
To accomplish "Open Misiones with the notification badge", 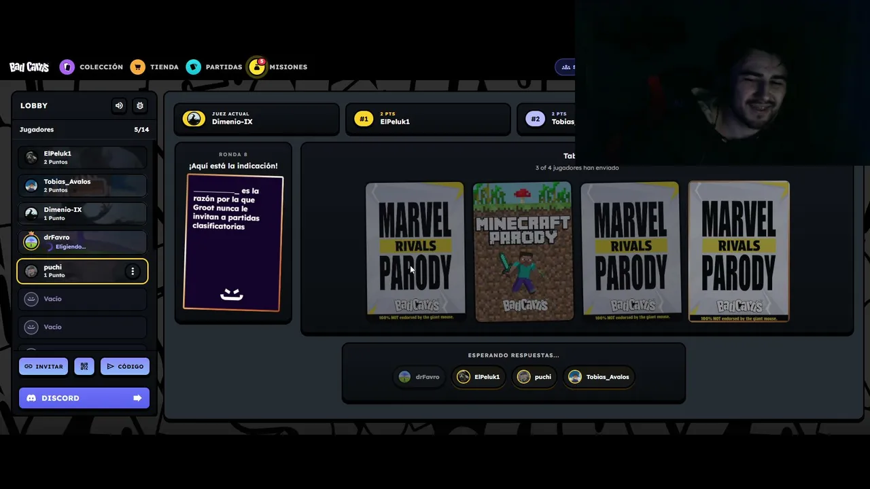I will pyautogui.click(x=278, y=67).
